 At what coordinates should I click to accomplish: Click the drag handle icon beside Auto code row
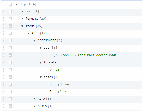click(4, 92)
